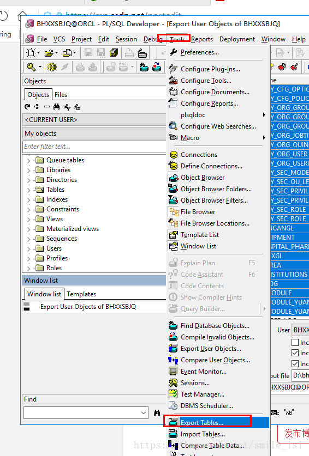Screen dimensions: 309x456
Task: Tick the unchecked Inc checkbox below User
Action: tap(295, 342)
